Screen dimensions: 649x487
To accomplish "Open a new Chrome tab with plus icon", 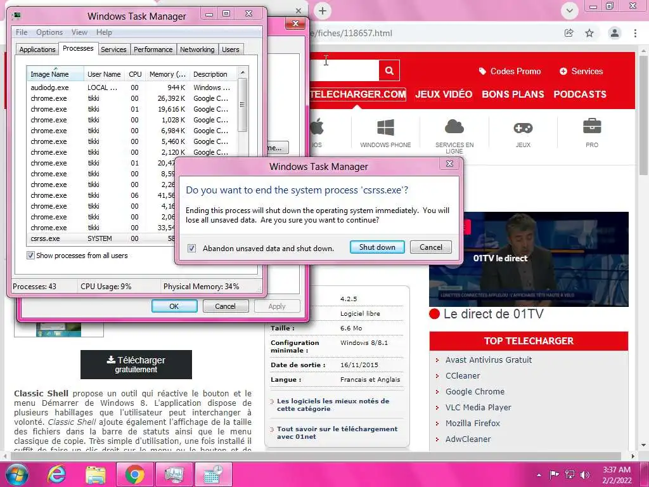I will 323,11.
